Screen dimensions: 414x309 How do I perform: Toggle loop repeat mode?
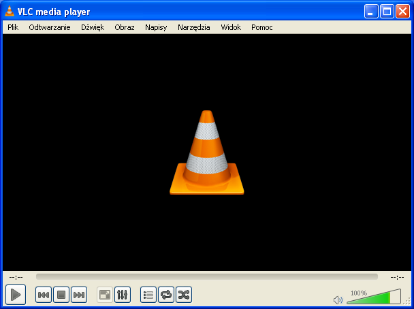pos(166,295)
